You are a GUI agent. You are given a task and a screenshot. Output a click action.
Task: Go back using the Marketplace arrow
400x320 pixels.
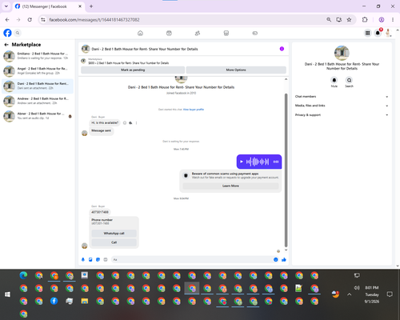click(6, 45)
